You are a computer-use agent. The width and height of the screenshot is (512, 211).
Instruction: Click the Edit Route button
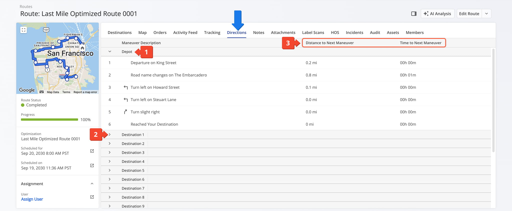click(x=469, y=14)
